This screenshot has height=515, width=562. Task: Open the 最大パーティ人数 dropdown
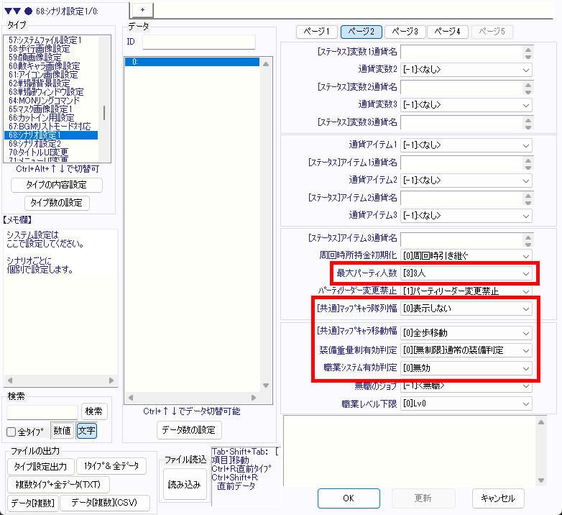(x=466, y=273)
